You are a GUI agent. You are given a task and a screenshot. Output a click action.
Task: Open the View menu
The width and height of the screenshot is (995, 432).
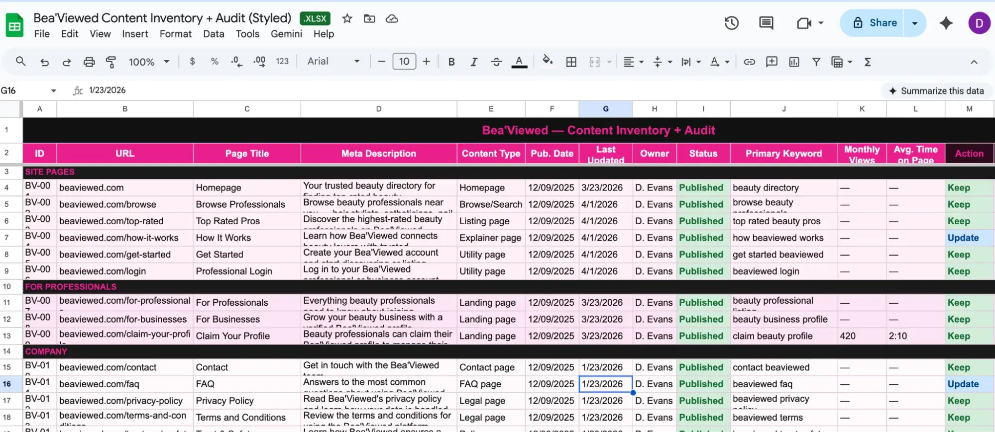pyautogui.click(x=100, y=34)
